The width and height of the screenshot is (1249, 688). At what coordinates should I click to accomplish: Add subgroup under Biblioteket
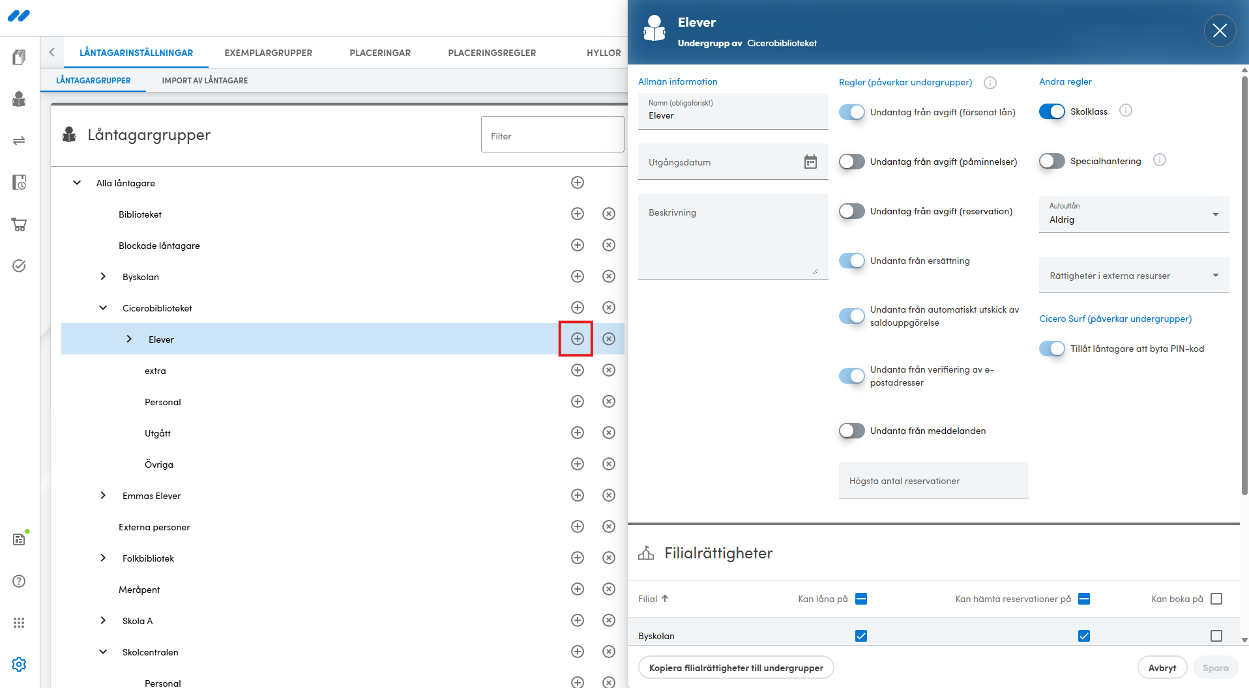pyautogui.click(x=578, y=214)
